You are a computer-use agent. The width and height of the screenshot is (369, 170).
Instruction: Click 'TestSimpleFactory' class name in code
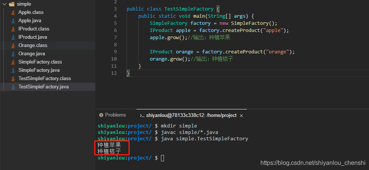click(189, 9)
